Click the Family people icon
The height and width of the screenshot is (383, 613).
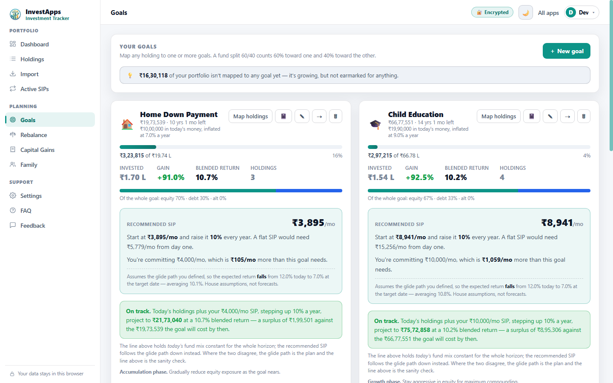coord(13,164)
